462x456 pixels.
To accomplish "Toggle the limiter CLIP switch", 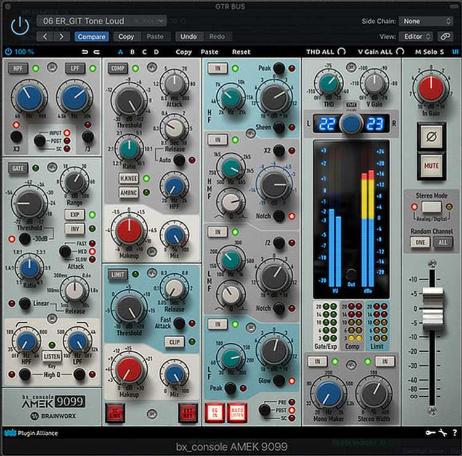I will pyautogui.click(x=174, y=342).
